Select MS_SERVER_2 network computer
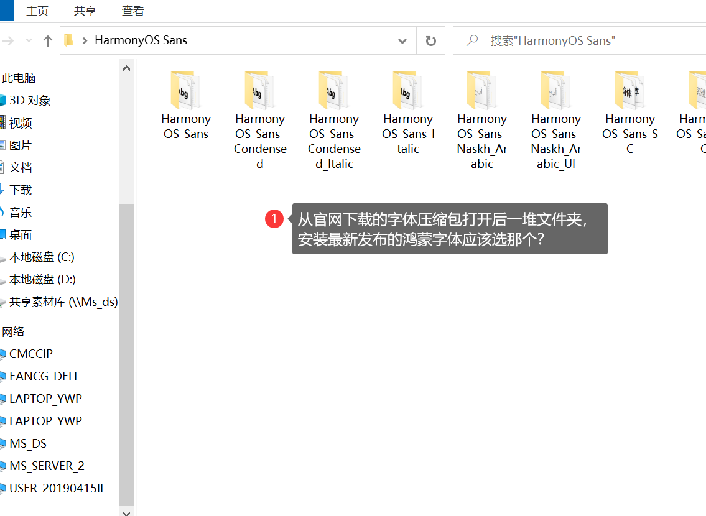 pos(47,466)
